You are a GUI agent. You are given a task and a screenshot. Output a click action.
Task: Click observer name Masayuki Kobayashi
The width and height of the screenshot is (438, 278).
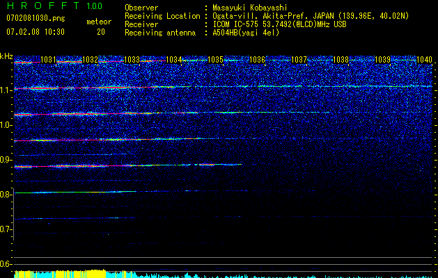(x=250, y=8)
